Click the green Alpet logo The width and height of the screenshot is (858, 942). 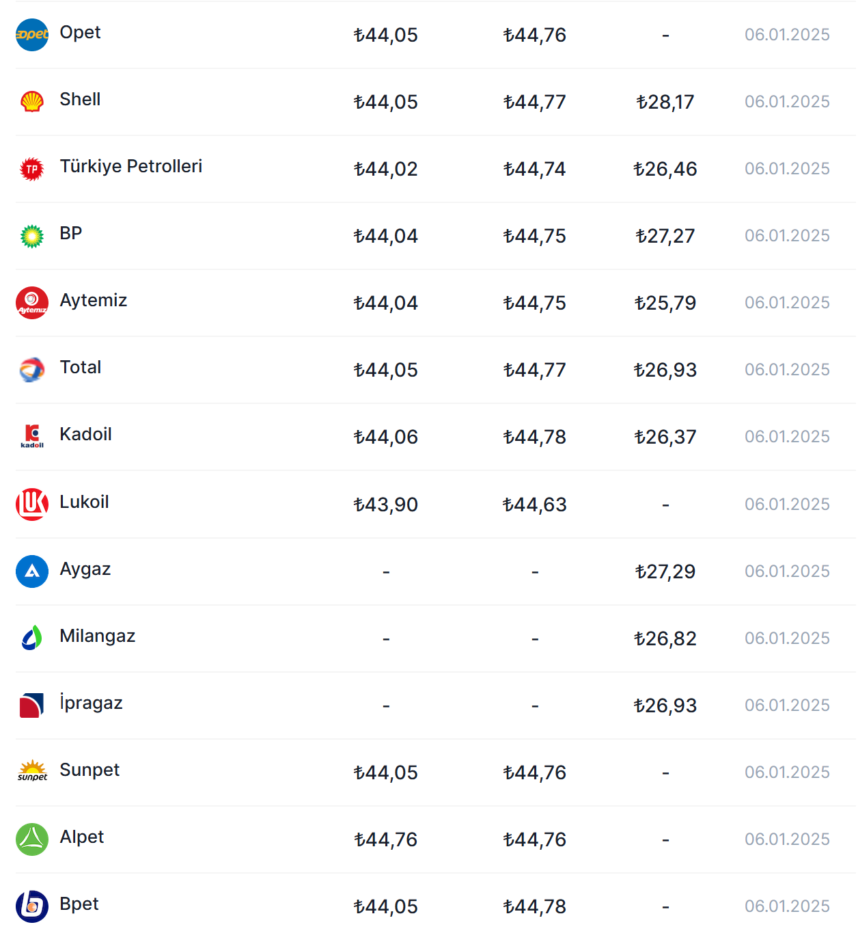[x=32, y=839]
